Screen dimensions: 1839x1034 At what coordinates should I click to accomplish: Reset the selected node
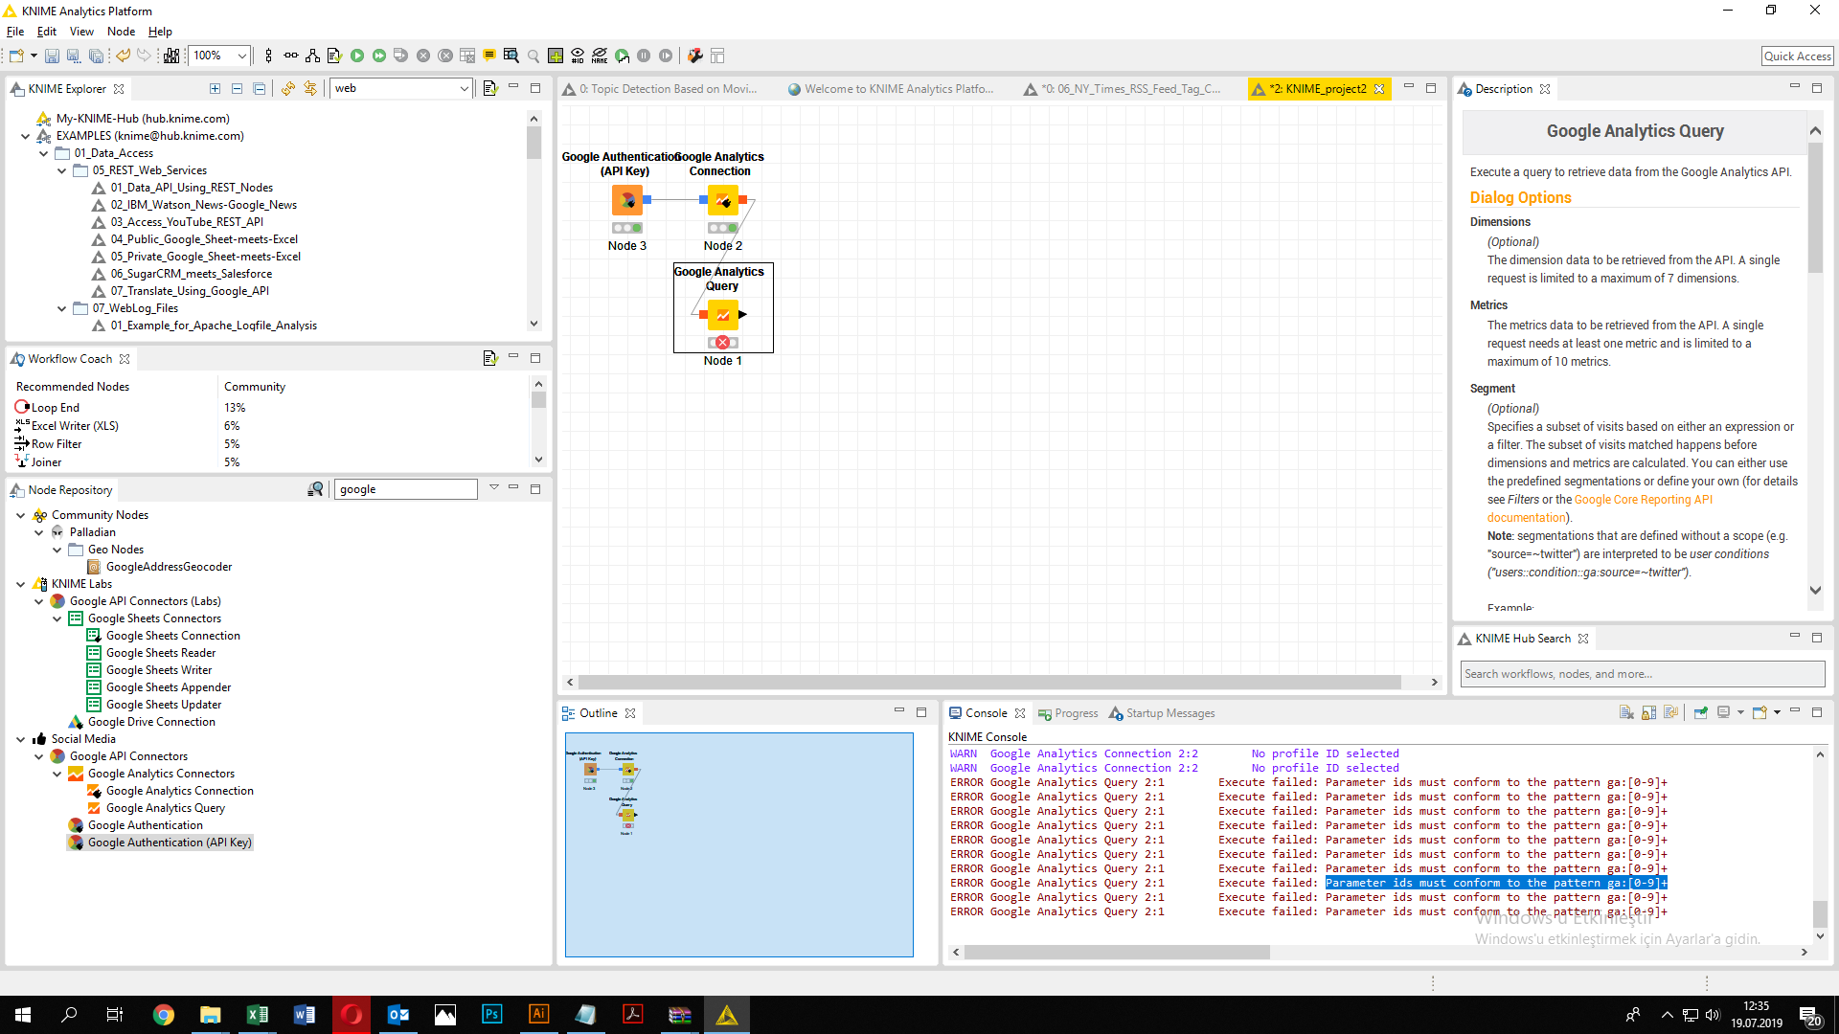467,56
